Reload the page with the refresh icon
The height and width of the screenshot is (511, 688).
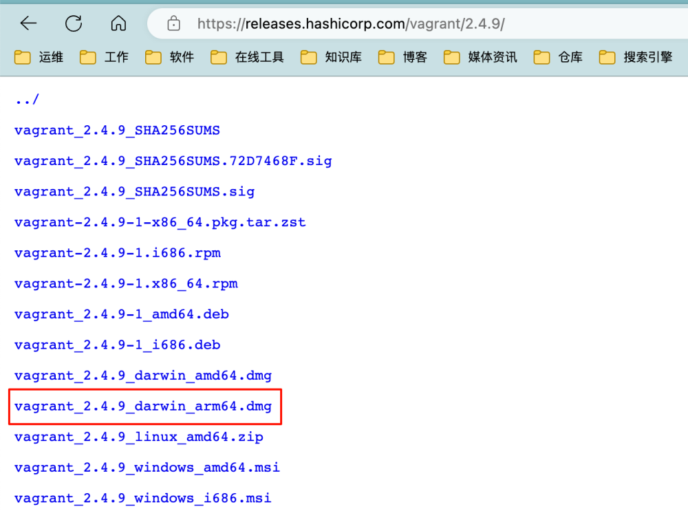pos(74,23)
